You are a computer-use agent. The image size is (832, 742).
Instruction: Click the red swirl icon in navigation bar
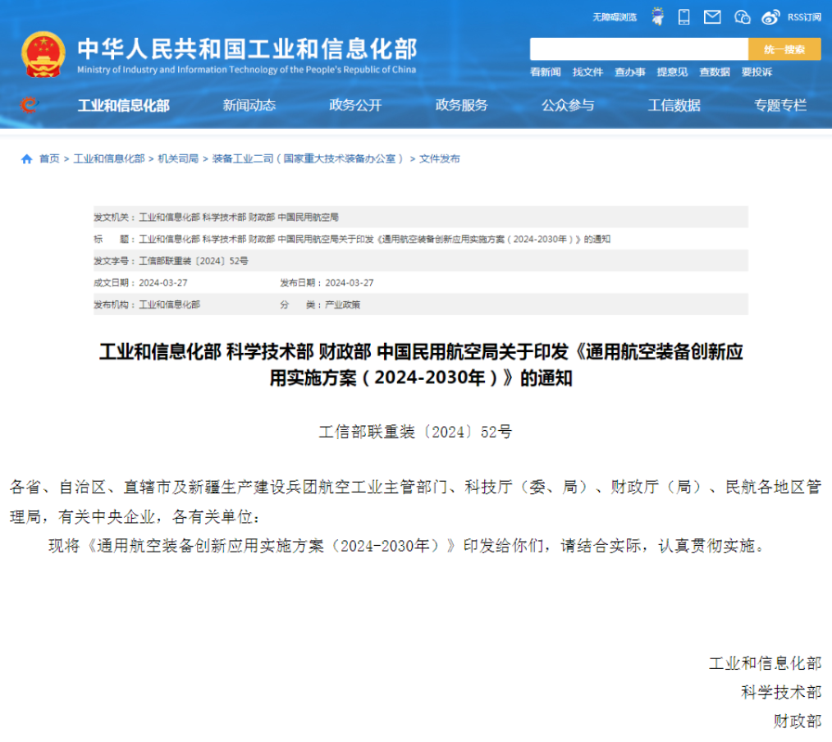pyautogui.click(x=29, y=104)
